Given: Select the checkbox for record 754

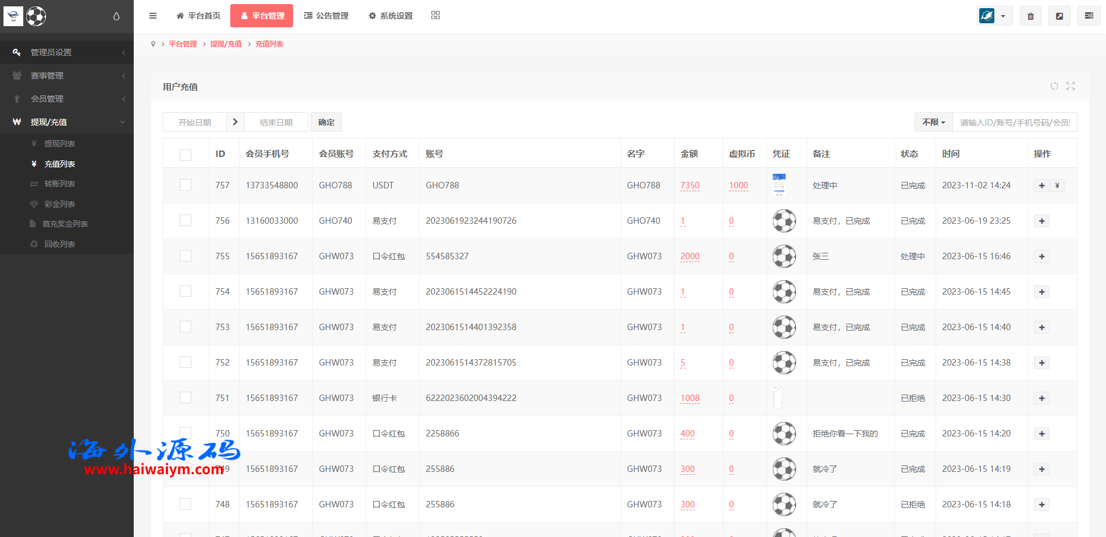Looking at the screenshot, I should click(x=185, y=292).
